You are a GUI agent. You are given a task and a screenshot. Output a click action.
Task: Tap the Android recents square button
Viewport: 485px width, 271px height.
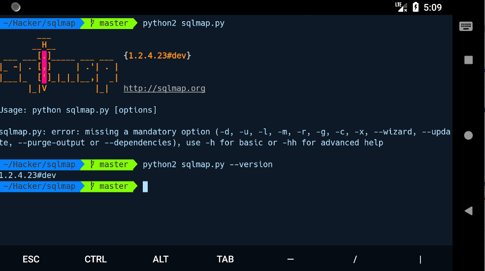coord(469,60)
